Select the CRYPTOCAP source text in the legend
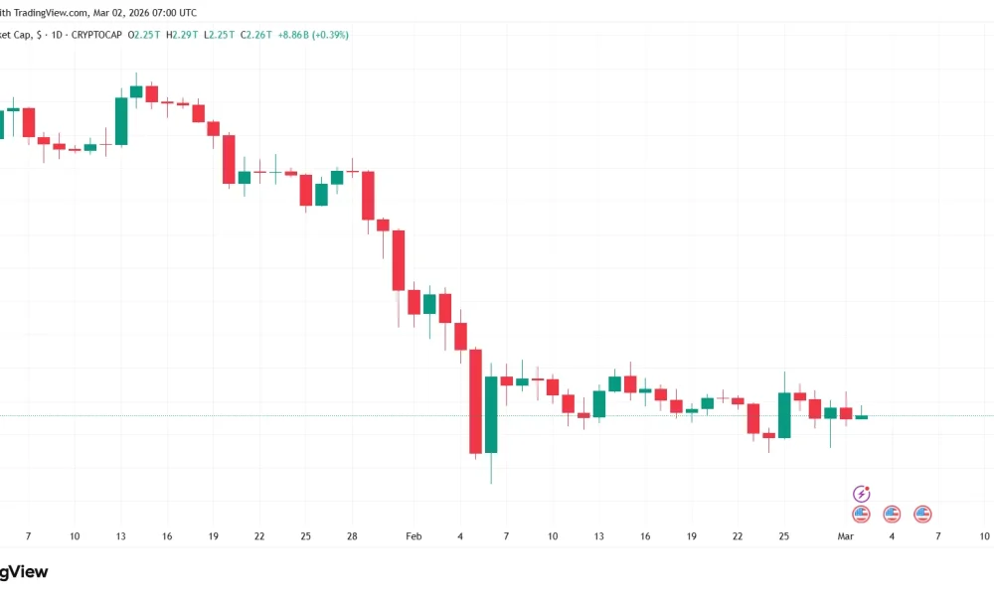The image size is (994, 596). pyautogui.click(x=94, y=34)
